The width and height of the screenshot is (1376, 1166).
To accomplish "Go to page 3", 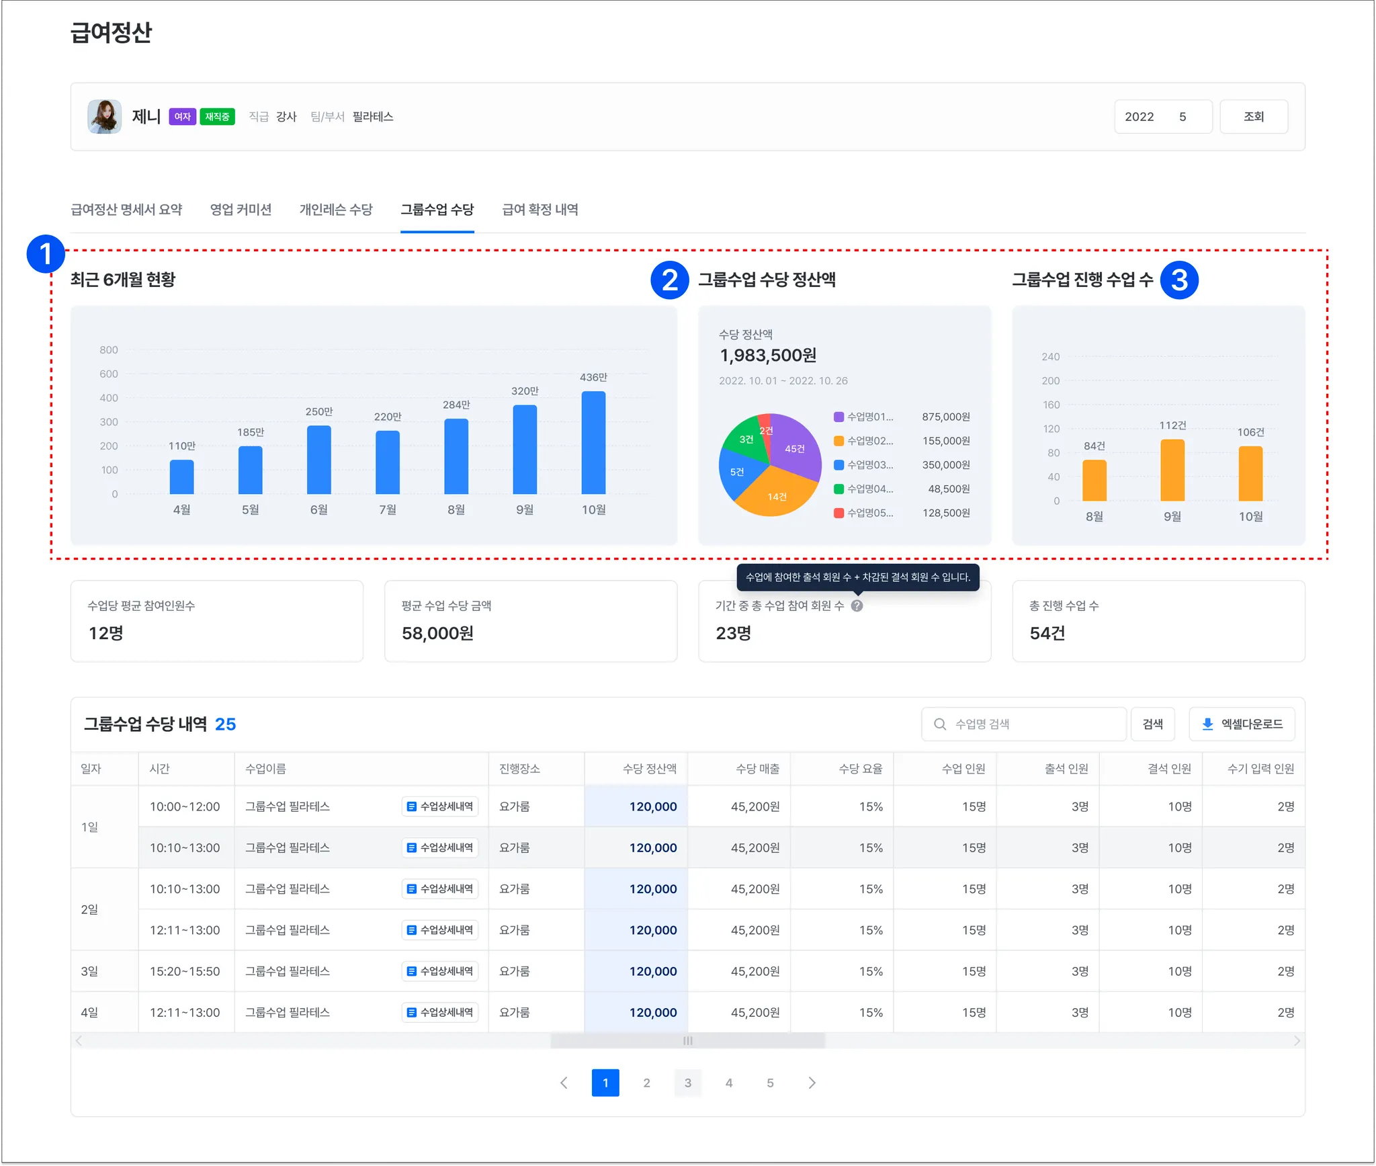I will click(687, 1083).
